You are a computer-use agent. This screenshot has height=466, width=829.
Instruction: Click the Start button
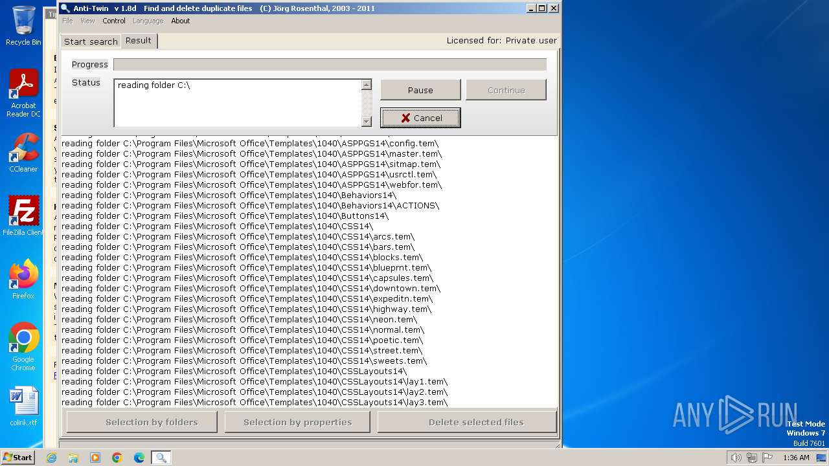pyautogui.click(x=17, y=458)
